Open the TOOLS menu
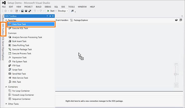 71,7
